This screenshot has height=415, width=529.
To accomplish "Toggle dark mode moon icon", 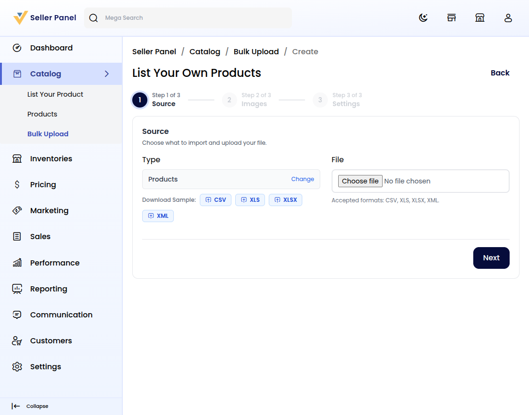I will coord(423,18).
